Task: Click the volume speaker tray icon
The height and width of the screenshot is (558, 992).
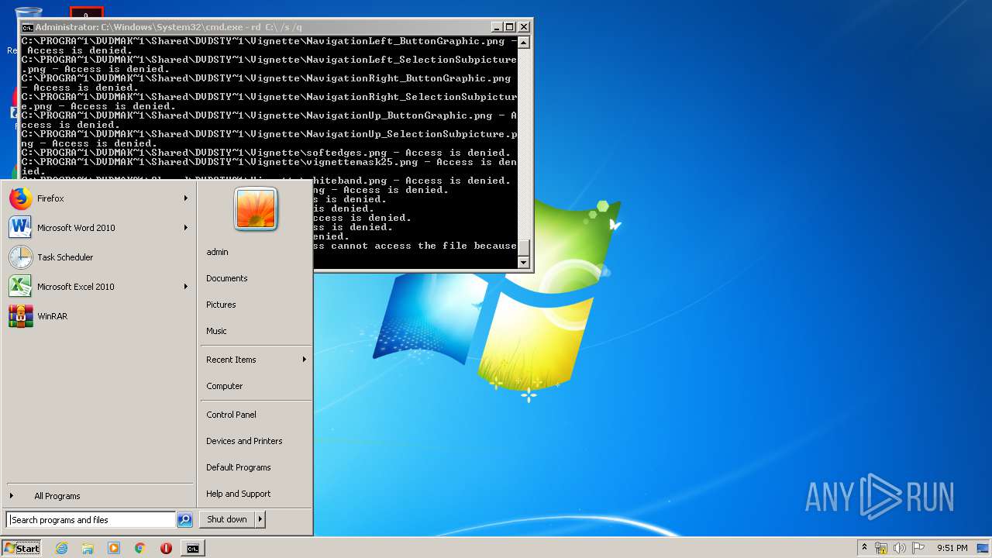Action: tap(900, 548)
